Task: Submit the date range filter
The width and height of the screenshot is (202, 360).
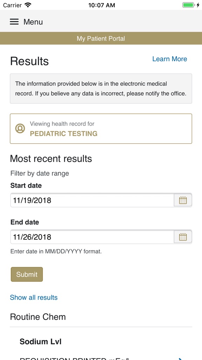Action: click(x=27, y=274)
